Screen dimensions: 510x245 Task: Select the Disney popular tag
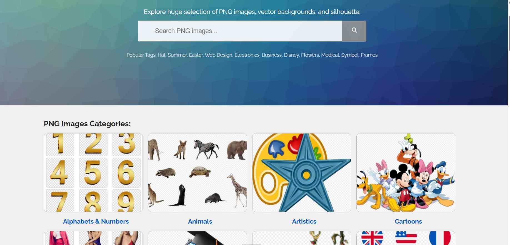291,55
